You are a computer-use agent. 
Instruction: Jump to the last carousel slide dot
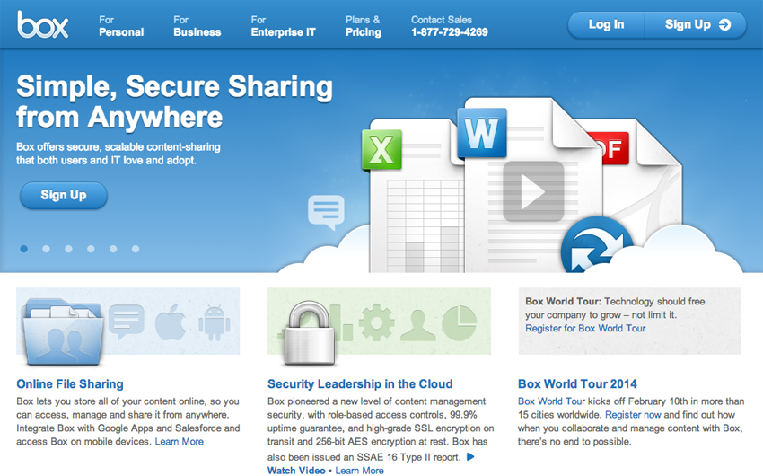pyautogui.click(x=136, y=249)
